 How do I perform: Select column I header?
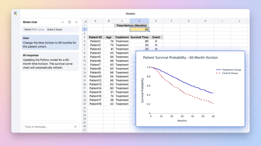222,21
